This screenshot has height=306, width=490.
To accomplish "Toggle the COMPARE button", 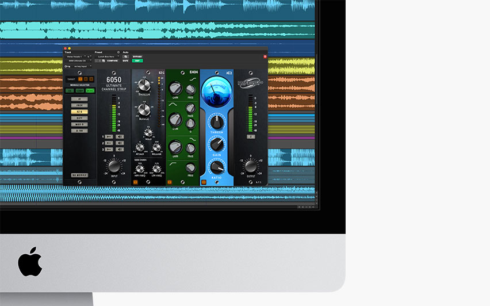I will pos(113,60).
